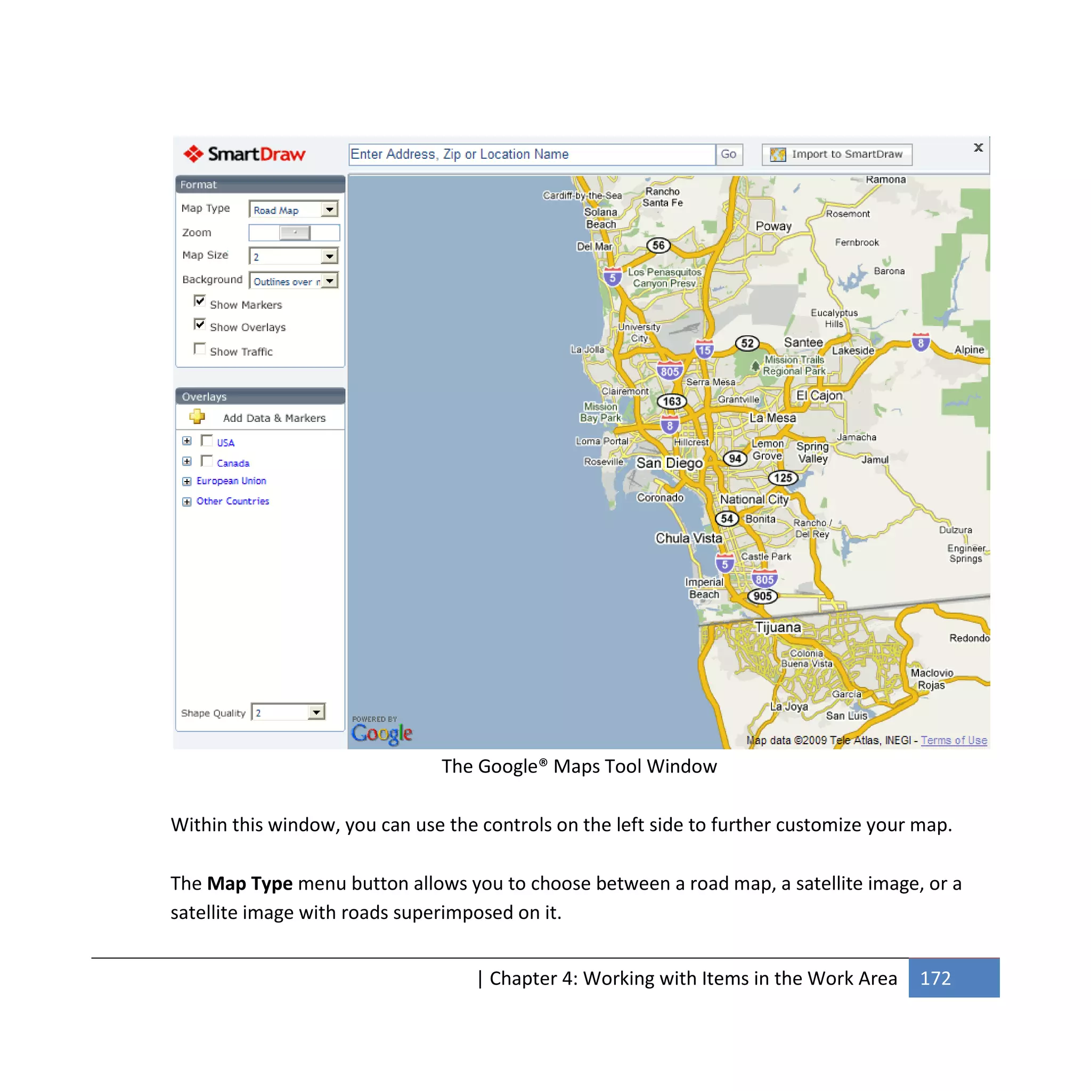Click the Route 52 marker near Santee
The height and width of the screenshot is (1091, 1091).
pos(747,343)
